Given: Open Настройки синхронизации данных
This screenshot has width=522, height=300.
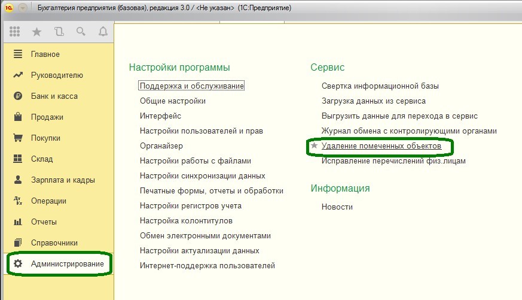Looking at the screenshot, I should 203,175.
